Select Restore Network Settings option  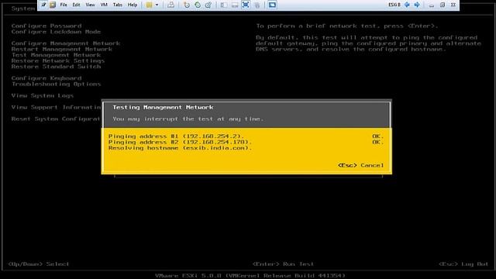[58, 60]
